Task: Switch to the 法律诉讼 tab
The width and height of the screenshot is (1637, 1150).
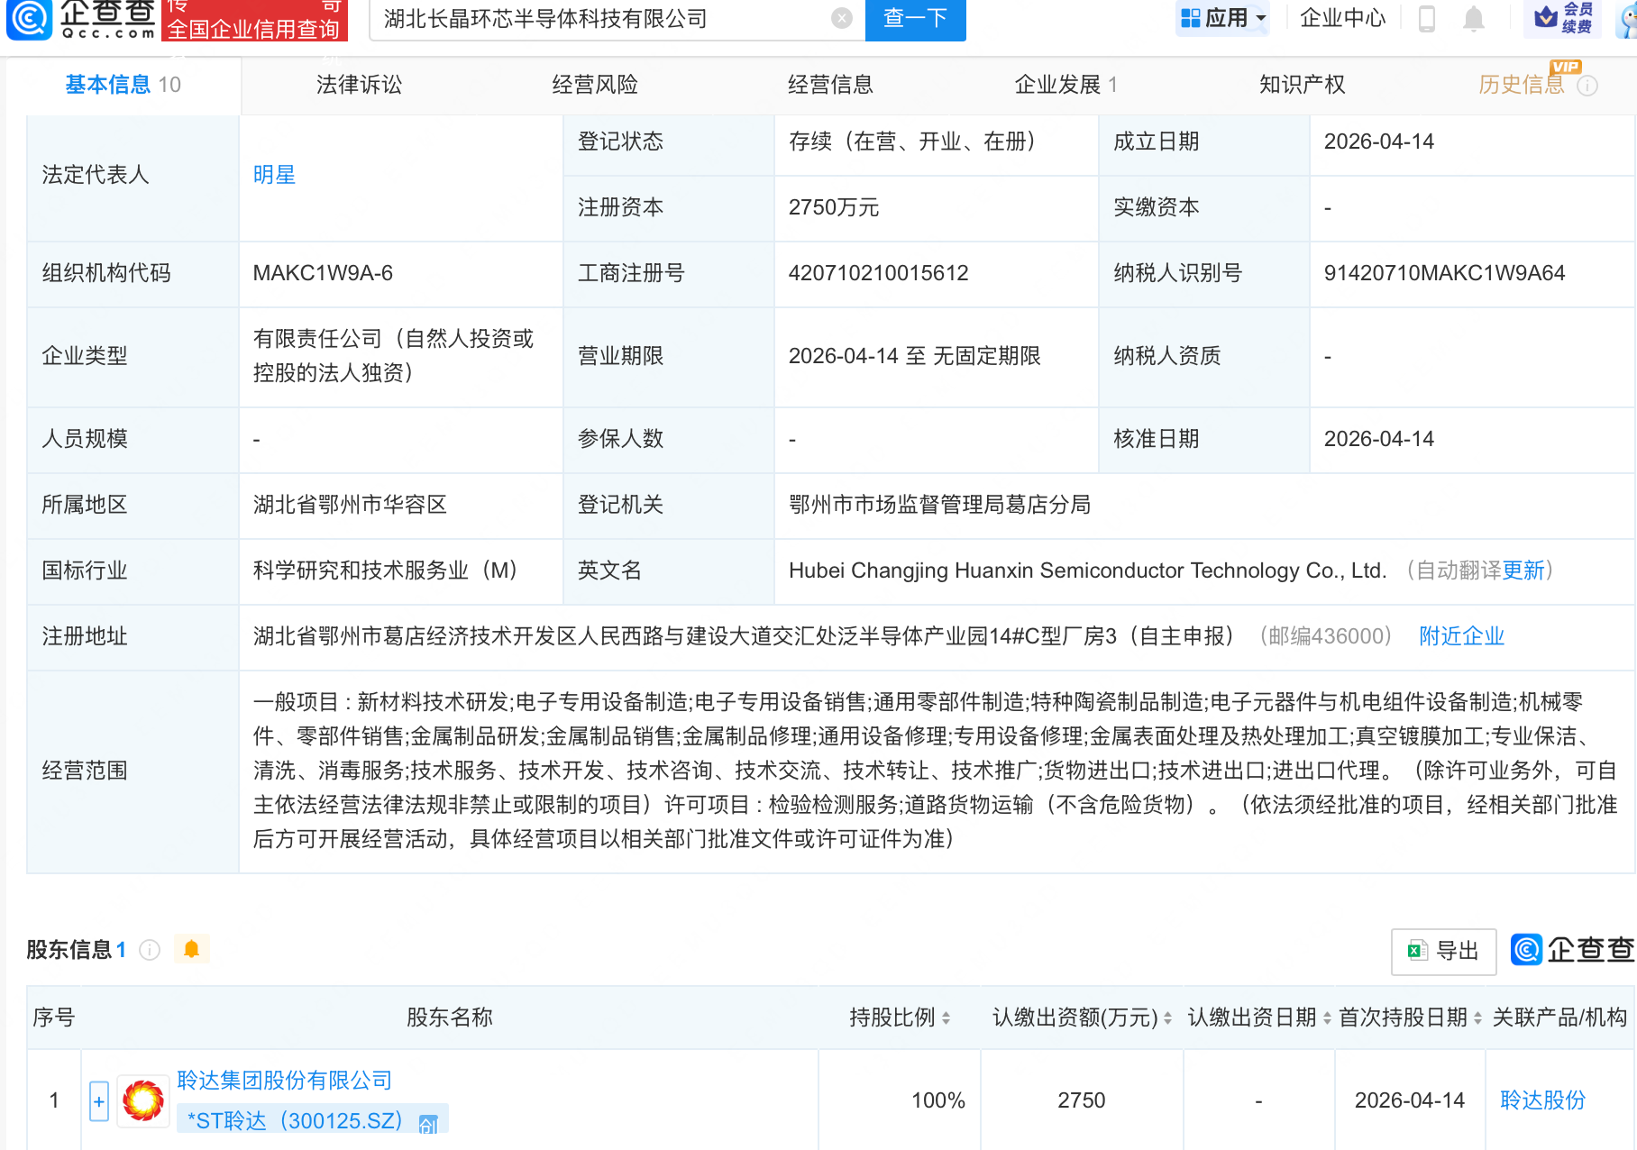Action: 358,85
